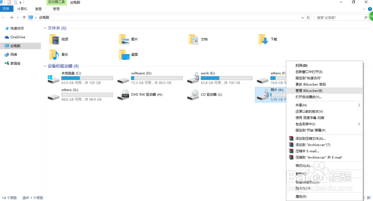Select the software (D:) drive icon
Image resolution: width=373 pixels, height=201 pixels.
pos(123,81)
